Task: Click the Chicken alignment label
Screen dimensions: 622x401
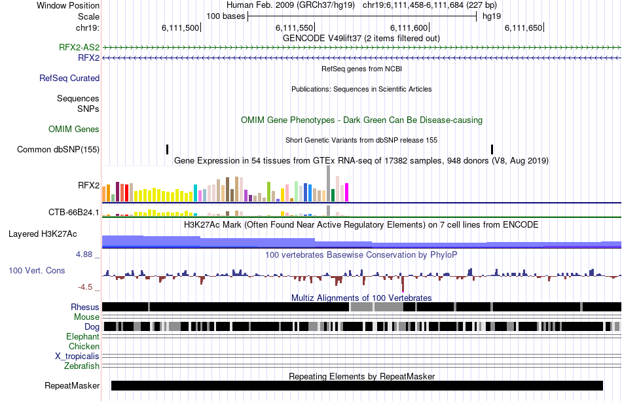Action: [84, 346]
